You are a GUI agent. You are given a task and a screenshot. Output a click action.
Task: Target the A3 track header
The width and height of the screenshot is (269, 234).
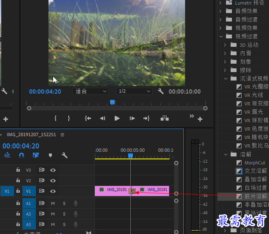click(x=29, y=224)
